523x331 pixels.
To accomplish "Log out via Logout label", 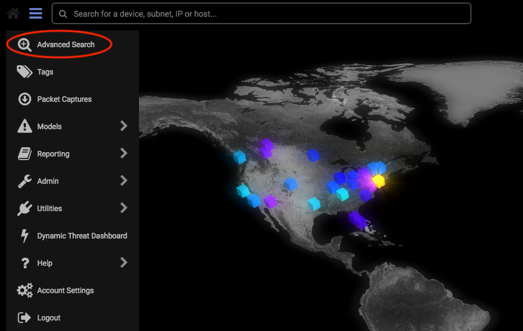I will coord(48,318).
